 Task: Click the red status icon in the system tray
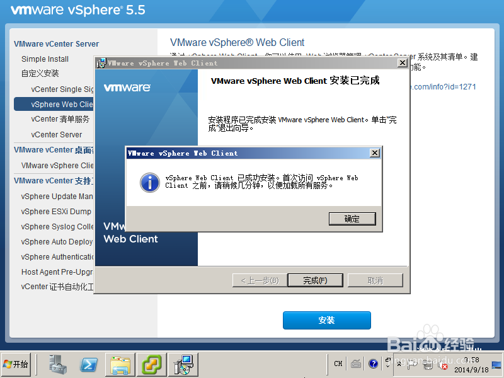pyautogui.click(x=445, y=365)
